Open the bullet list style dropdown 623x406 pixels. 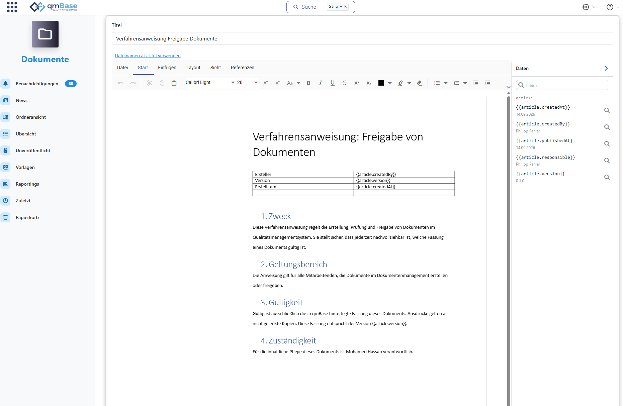(446, 83)
